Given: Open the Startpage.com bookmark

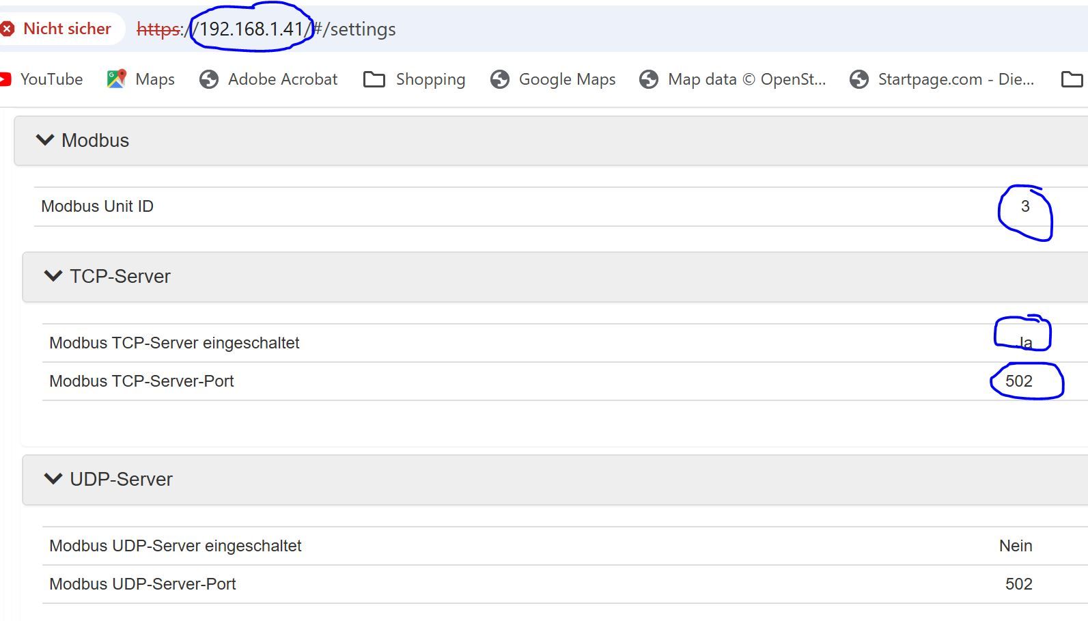Looking at the screenshot, I should point(942,79).
